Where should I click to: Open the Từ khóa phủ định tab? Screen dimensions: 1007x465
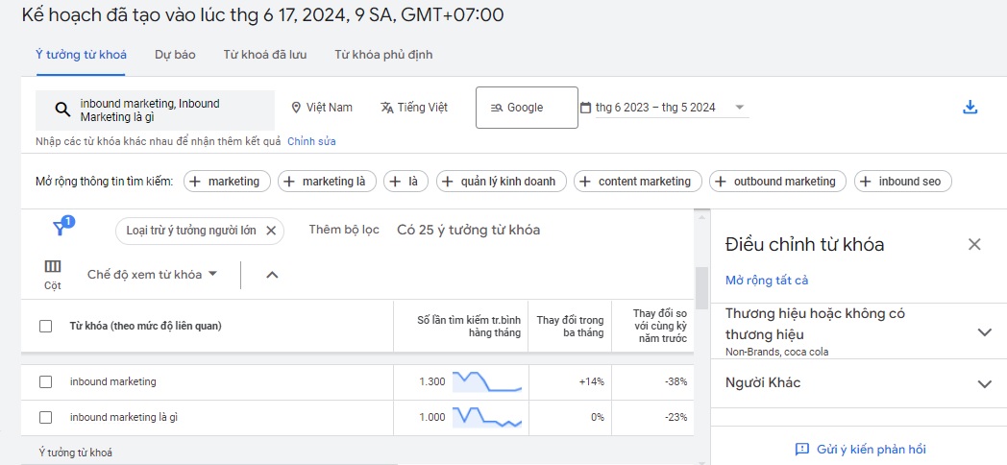point(383,55)
